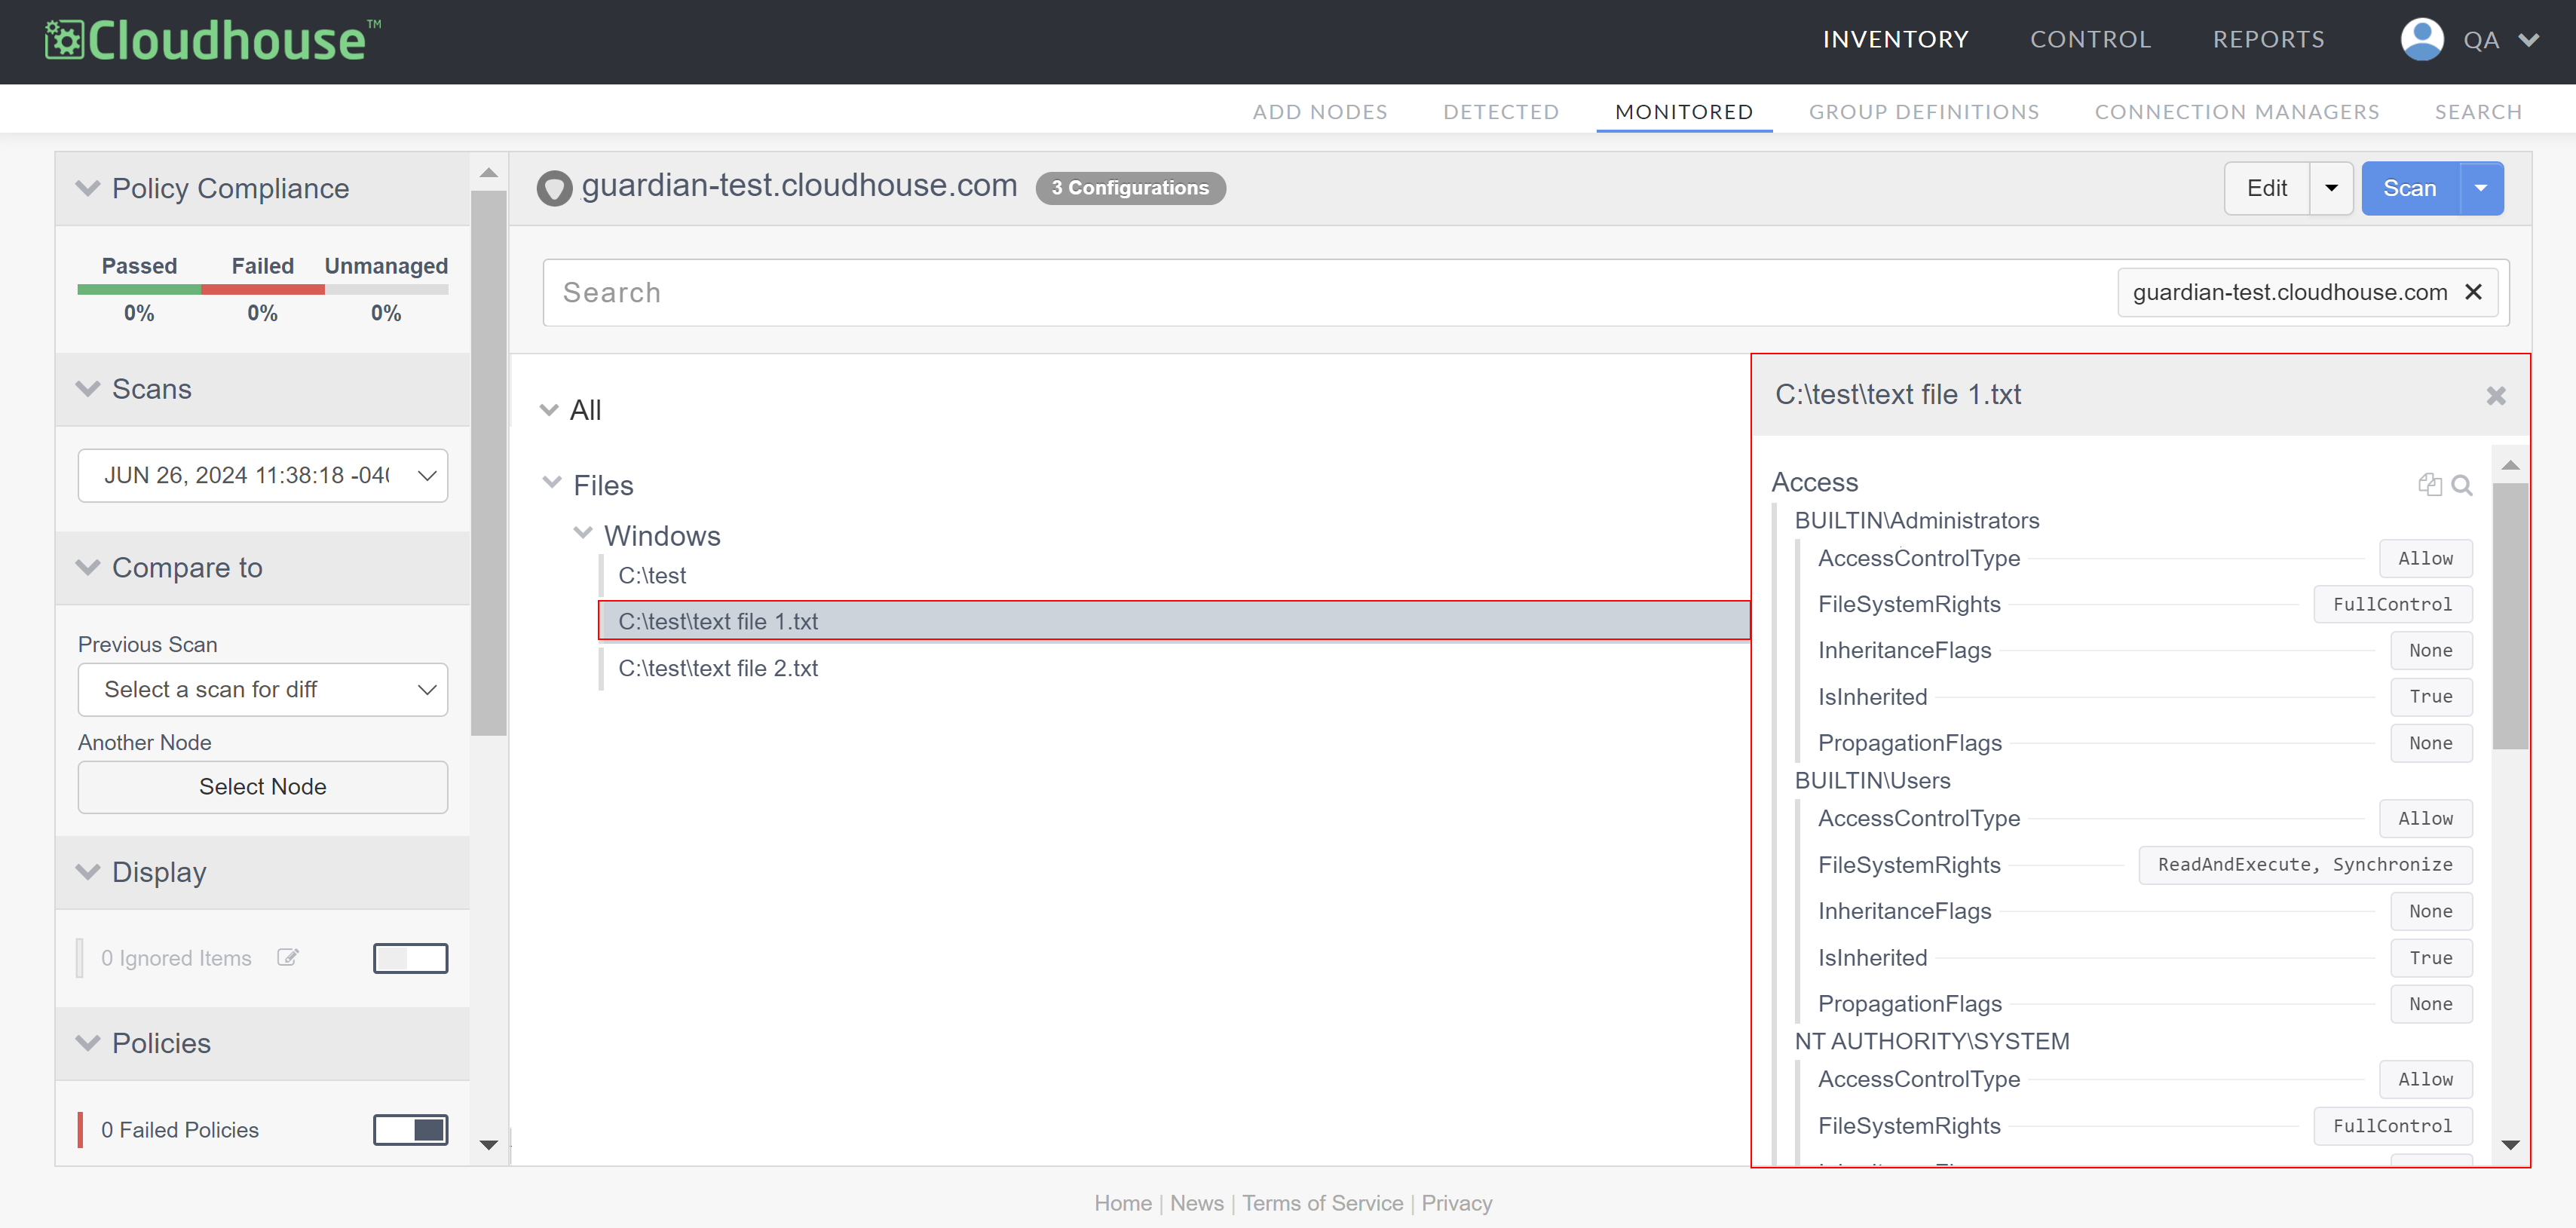Open the QA account menu chevron
This screenshot has width=2576, height=1228.
point(2529,40)
